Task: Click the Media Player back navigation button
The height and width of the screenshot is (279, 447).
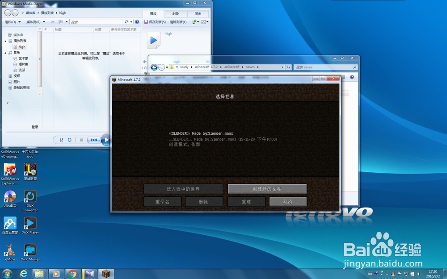Action: click(8, 13)
